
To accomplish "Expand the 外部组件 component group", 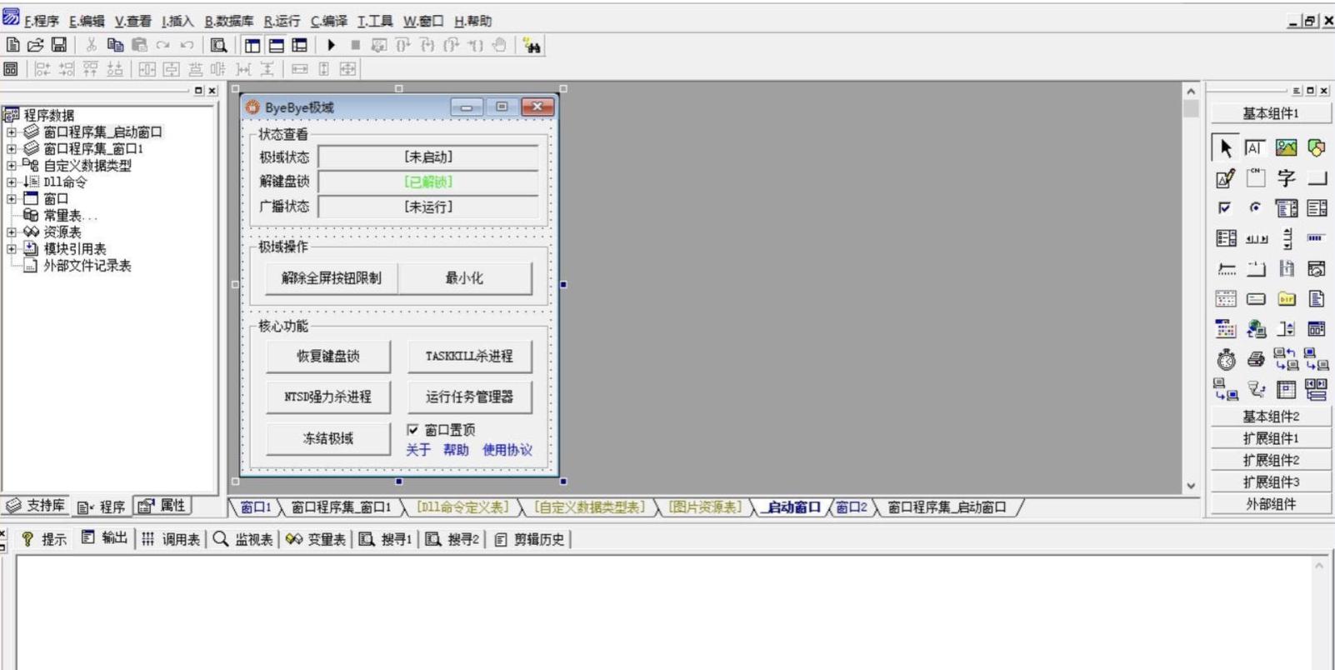I will click(1271, 503).
